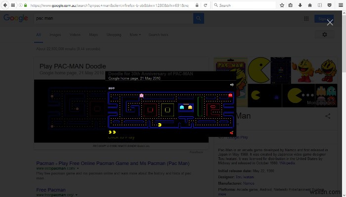
Task: Click the PAC-MAN character in the maze
Action: pyautogui.click(x=160, y=125)
